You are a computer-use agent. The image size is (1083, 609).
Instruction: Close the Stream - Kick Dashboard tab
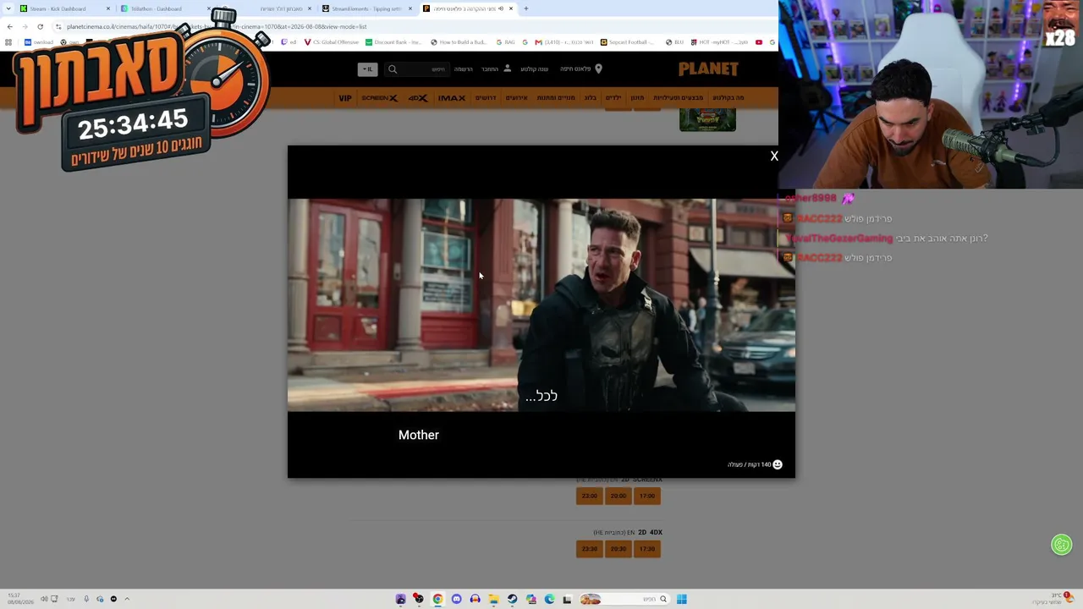pyautogui.click(x=108, y=8)
